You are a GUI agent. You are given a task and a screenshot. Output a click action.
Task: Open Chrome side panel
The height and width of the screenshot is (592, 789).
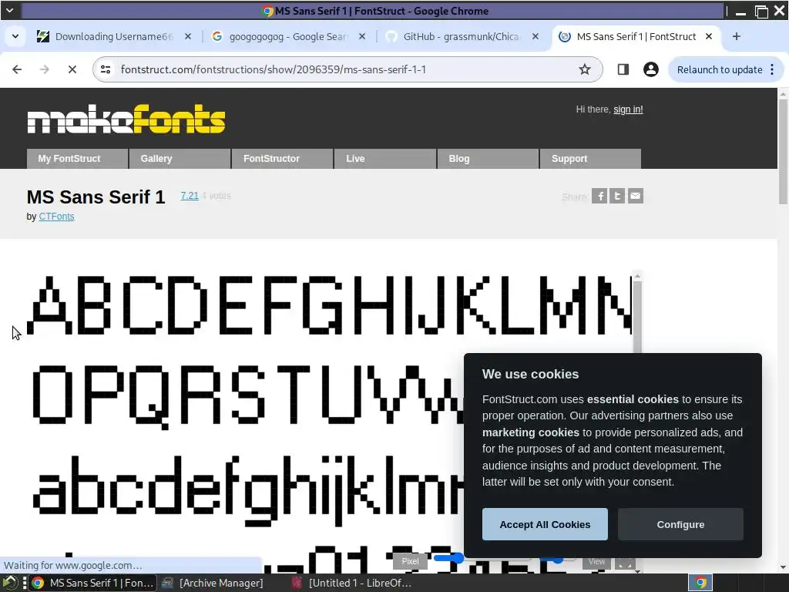(623, 69)
